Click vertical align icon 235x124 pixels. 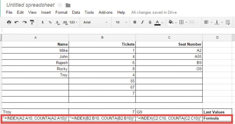217,22
